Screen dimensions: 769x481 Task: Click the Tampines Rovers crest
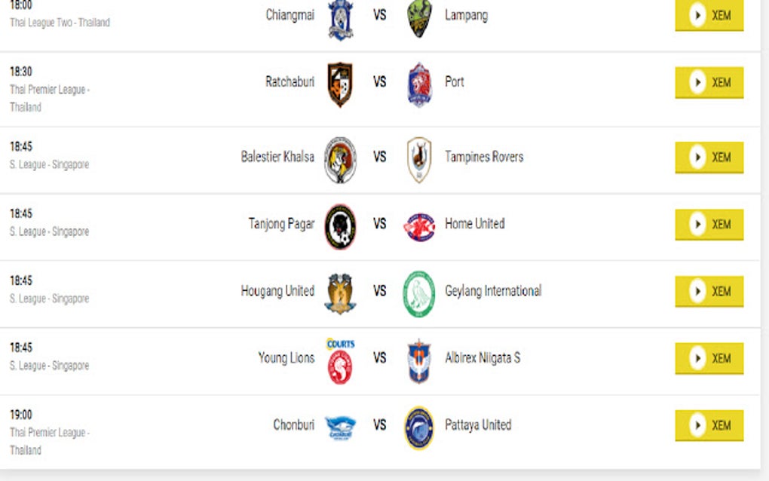click(419, 160)
